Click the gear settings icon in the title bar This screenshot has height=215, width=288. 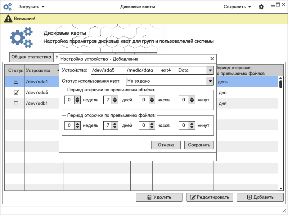point(261,7)
